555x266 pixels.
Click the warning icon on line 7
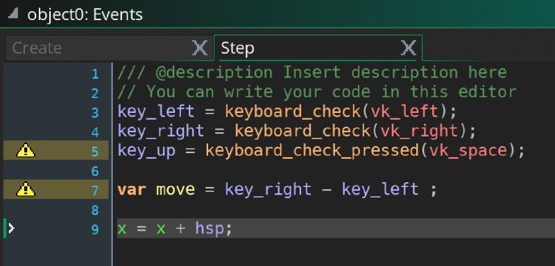[26, 189]
